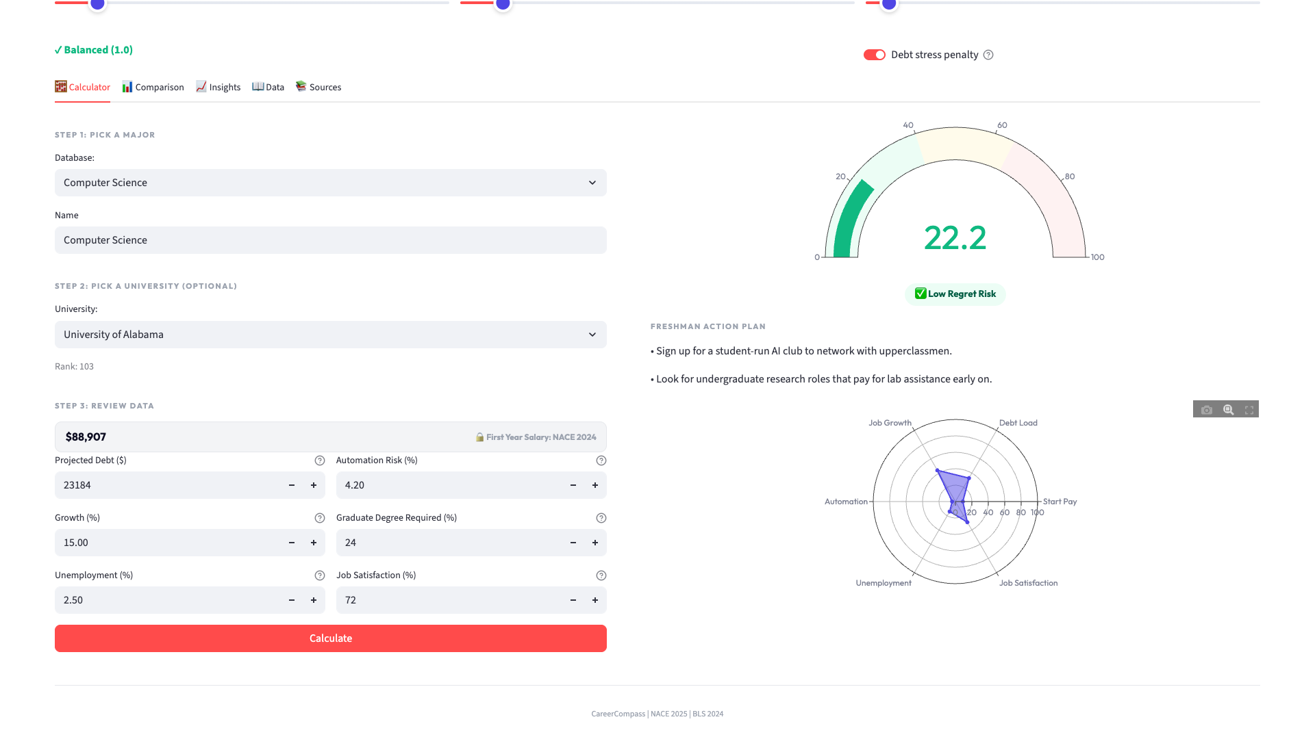This screenshot has width=1315, height=739.
Task: Click the radar chart zoom tool icon
Action: [x=1229, y=410]
